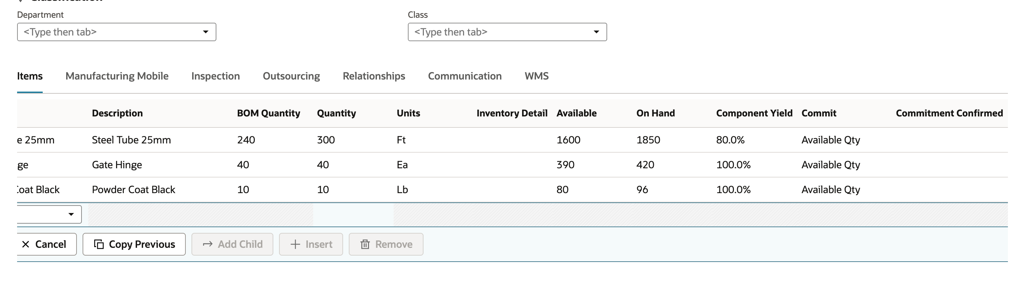The height and width of the screenshot is (284, 1025).
Task: Switch to the Communication tab
Action: point(465,76)
